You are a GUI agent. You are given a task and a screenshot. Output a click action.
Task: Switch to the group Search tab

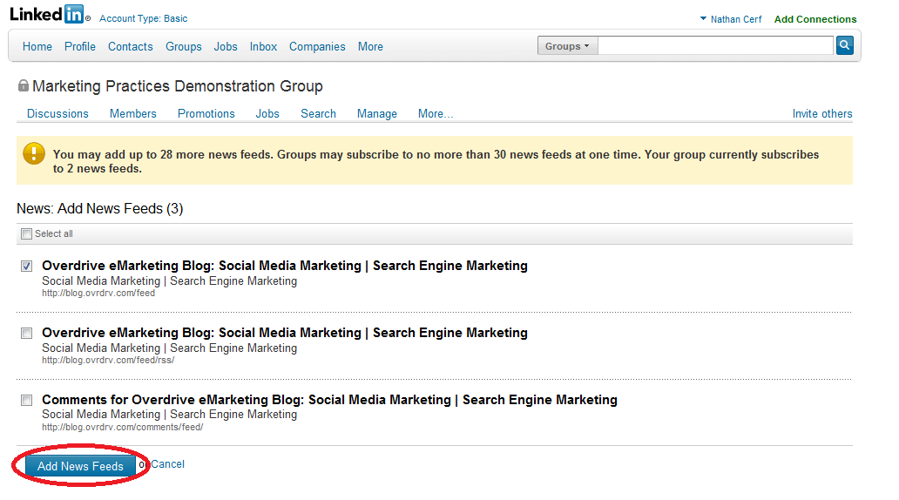(318, 113)
